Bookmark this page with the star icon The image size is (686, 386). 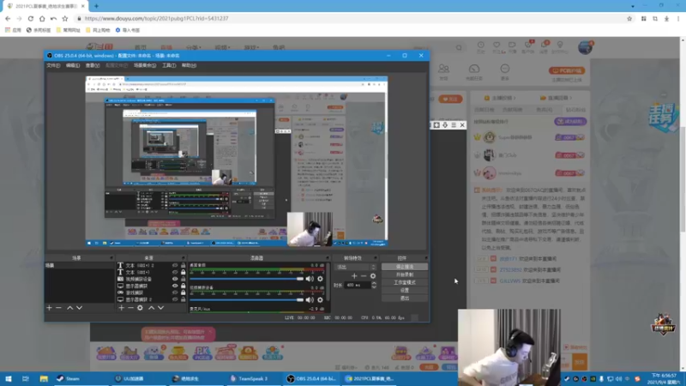629,18
